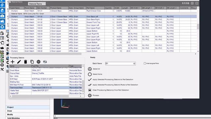Open the Solid Modeling panel tab
211x119 pixels.
(x=28, y=118)
